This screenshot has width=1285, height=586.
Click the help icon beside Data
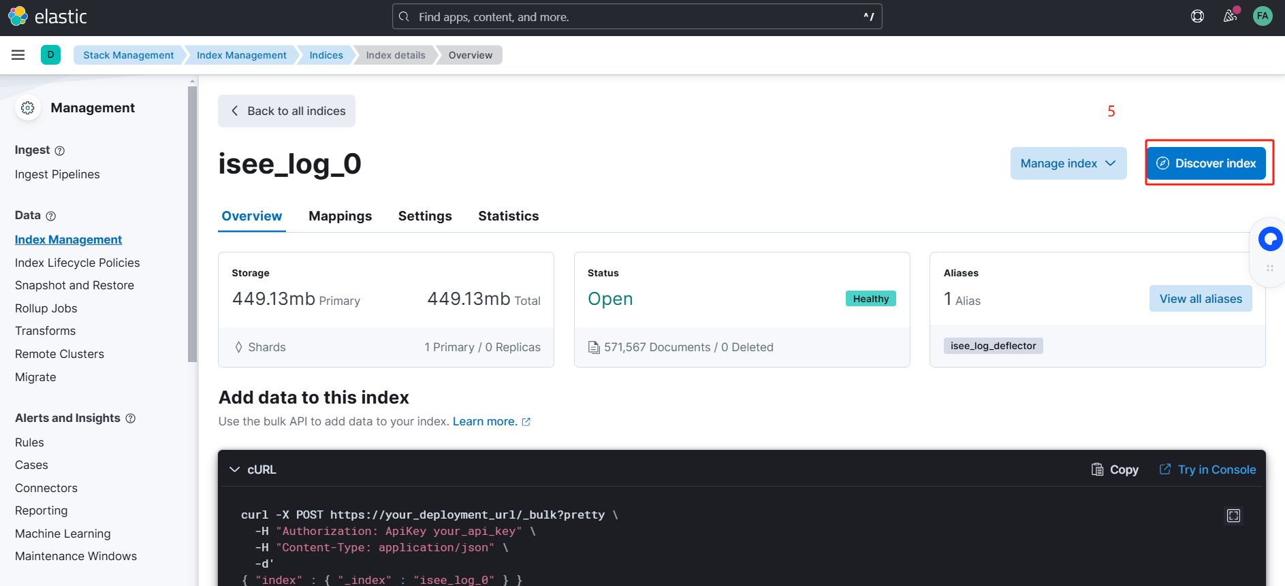coord(50,216)
